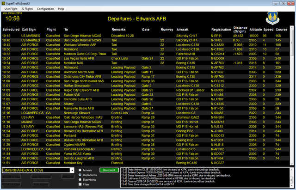The width and height of the screenshot is (296, 190).
Task: Click the 'Gate 24' cell
Action: (147, 59)
